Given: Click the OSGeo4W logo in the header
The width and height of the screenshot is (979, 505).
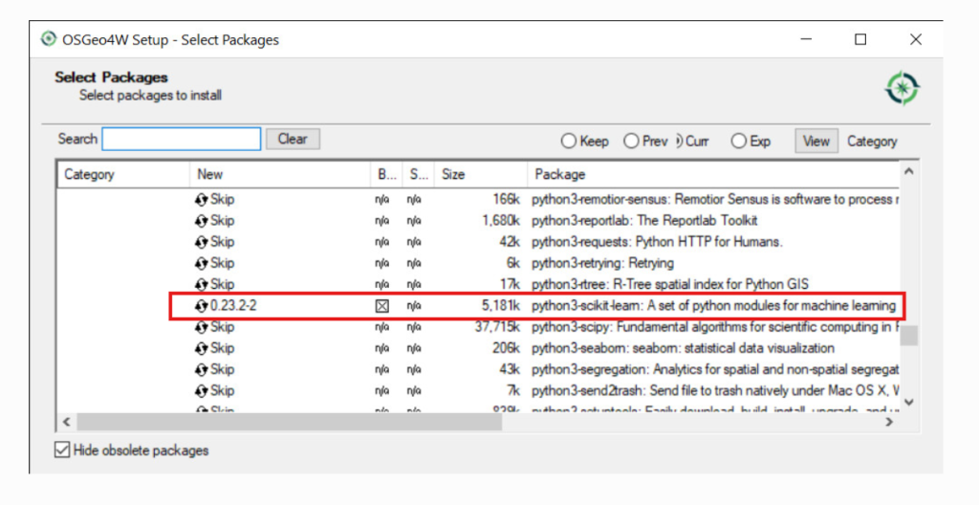Looking at the screenshot, I should pyautogui.click(x=902, y=88).
